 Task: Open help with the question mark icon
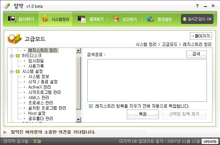(x=197, y=6)
